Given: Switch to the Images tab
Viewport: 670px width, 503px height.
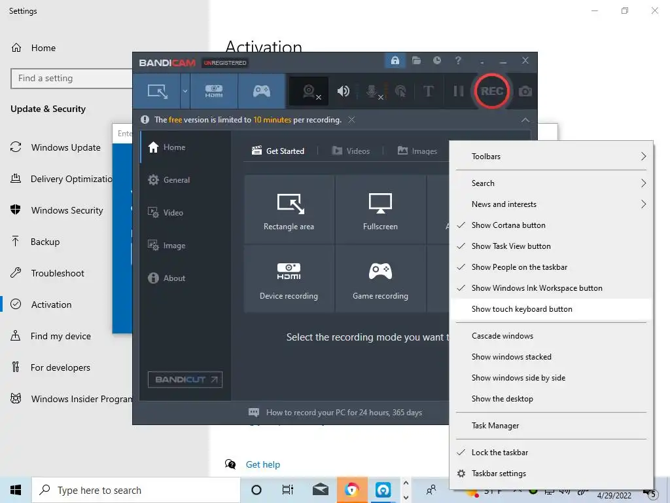Looking at the screenshot, I should [417, 151].
